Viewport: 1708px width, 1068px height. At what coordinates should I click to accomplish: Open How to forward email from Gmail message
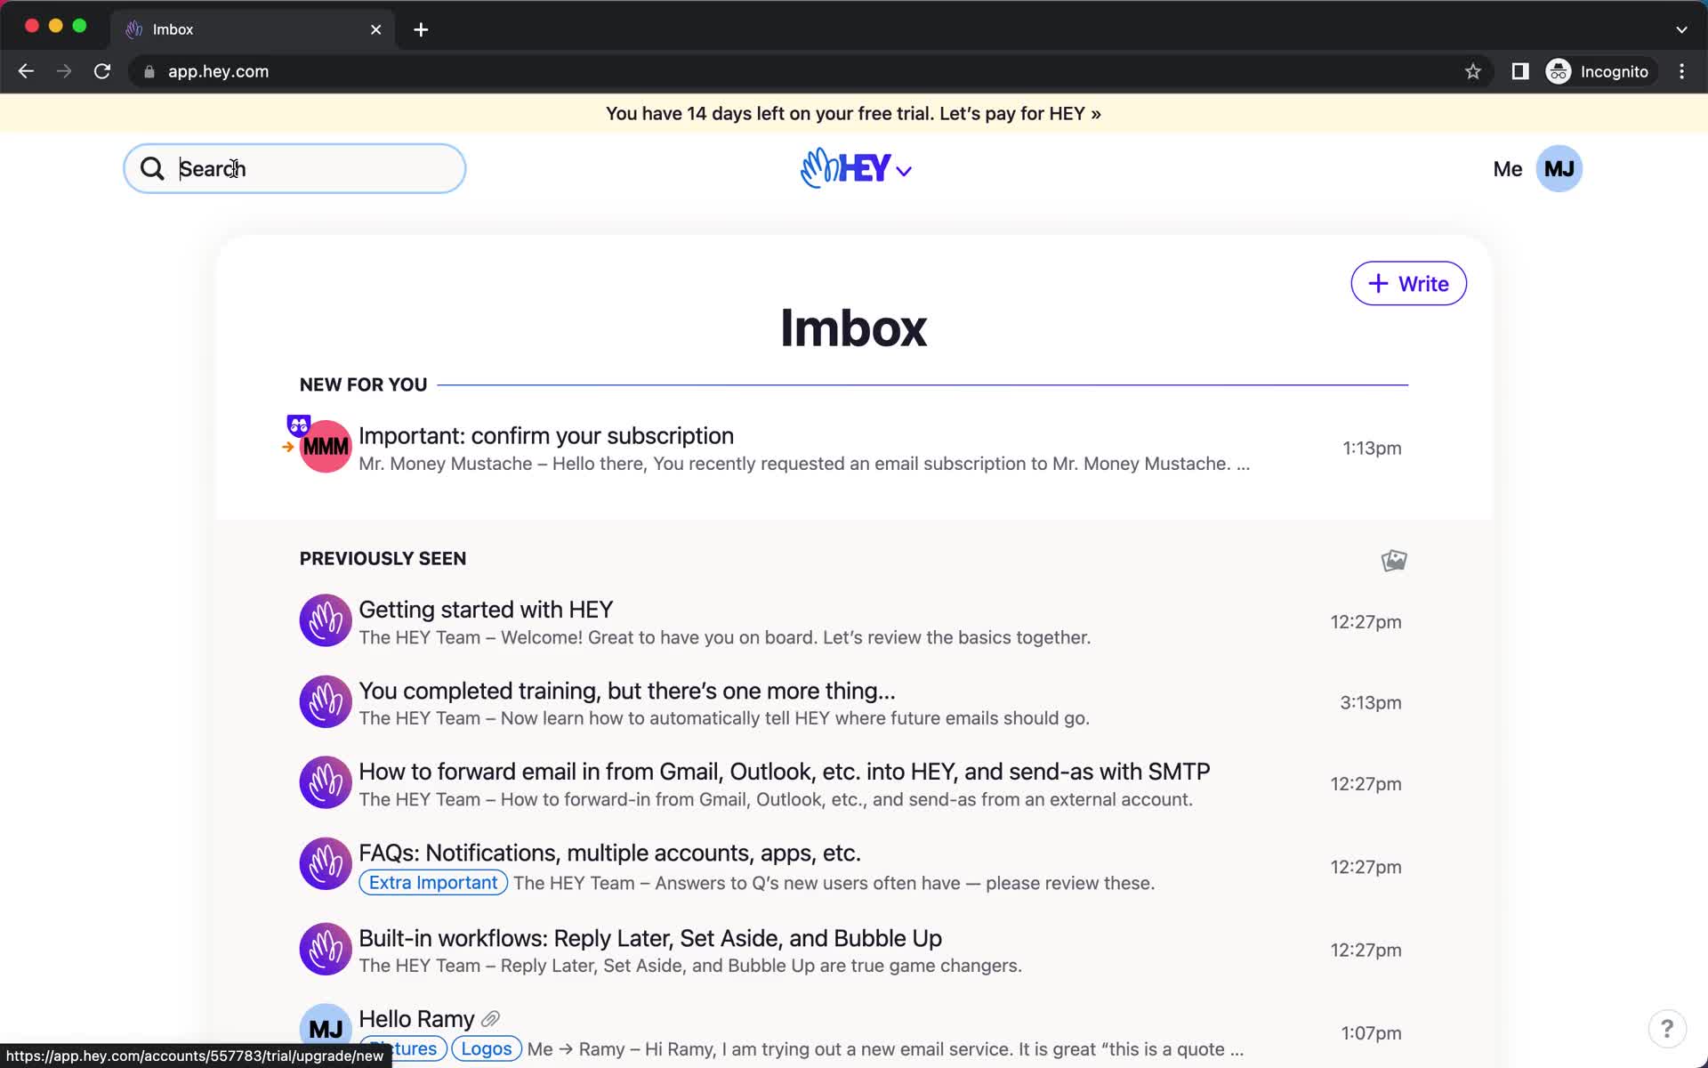(850, 783)
